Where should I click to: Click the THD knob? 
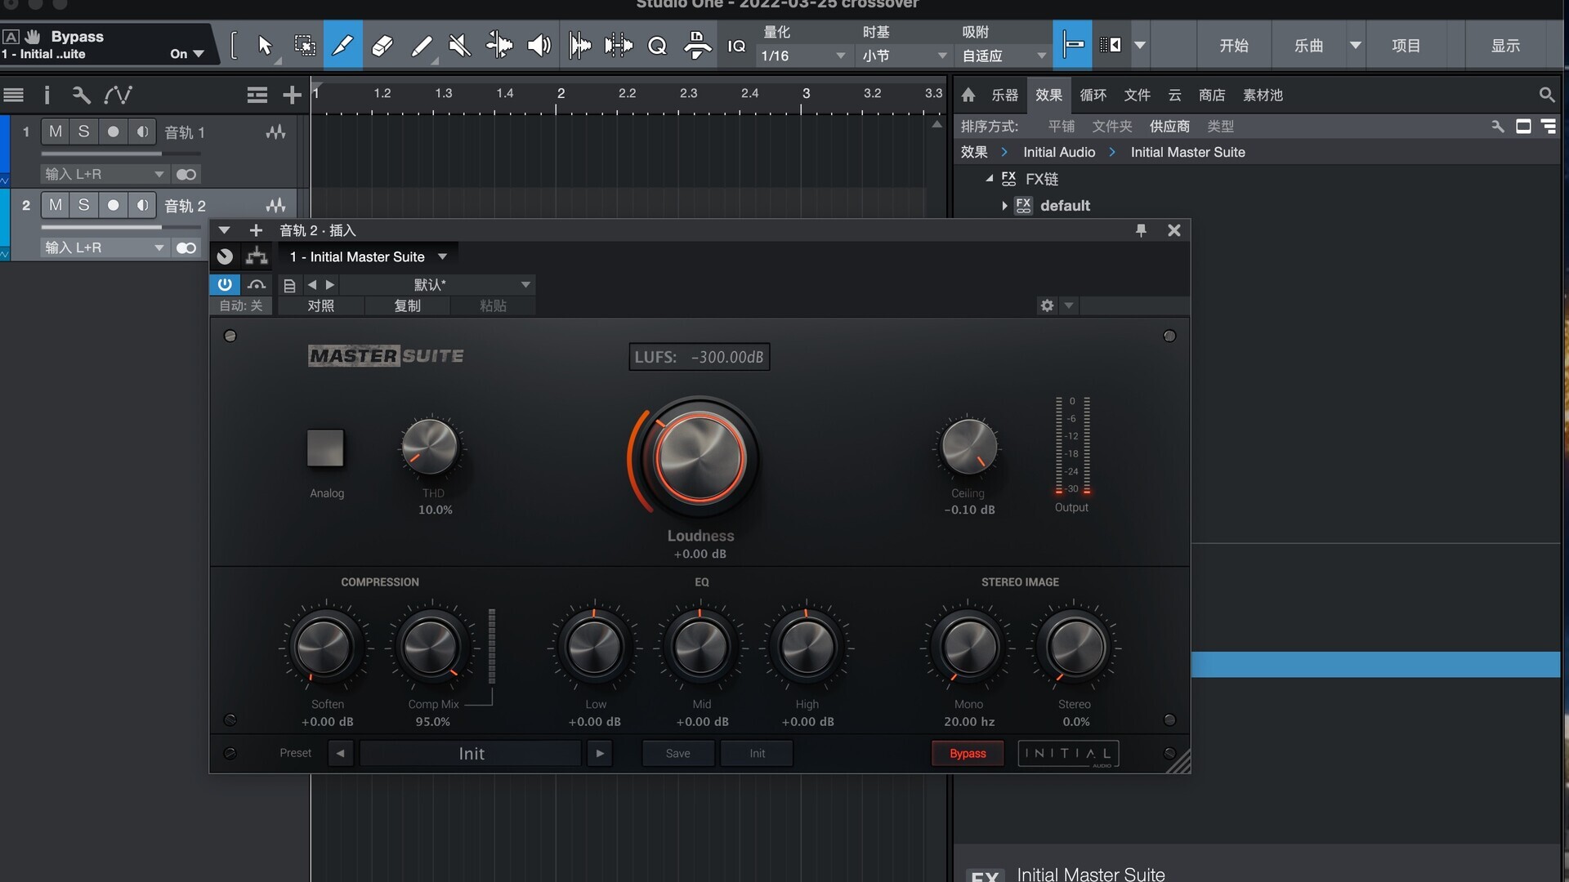pyautogui.click(x=430, y=447)
